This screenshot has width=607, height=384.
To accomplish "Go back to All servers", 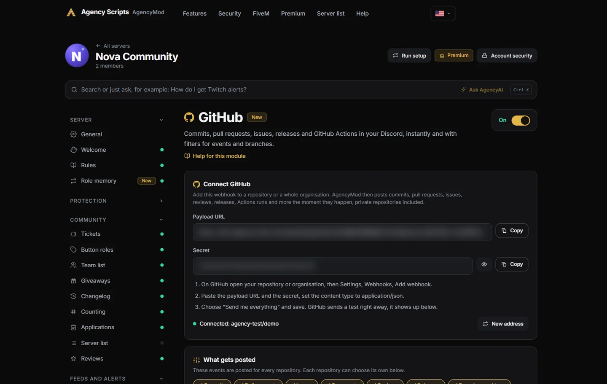I will pos(113,46).
